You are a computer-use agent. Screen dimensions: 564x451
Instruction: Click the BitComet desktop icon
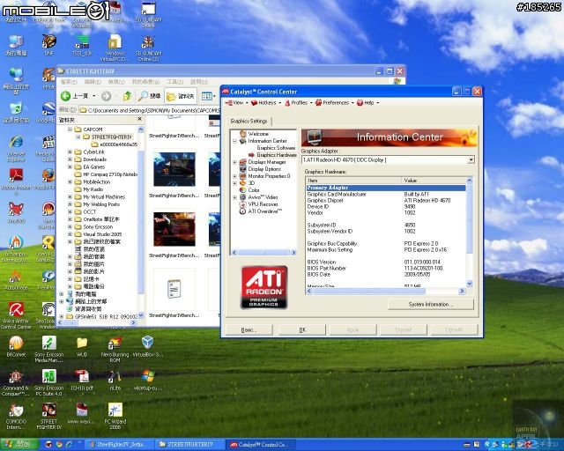coord(16,344)
